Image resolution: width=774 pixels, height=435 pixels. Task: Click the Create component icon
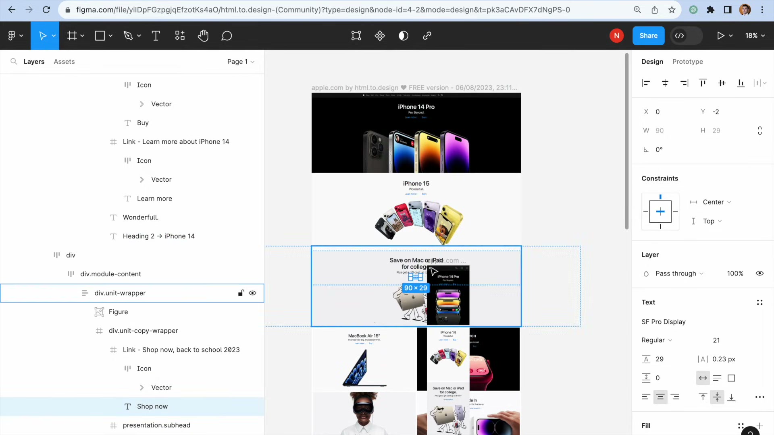(380, 36)
